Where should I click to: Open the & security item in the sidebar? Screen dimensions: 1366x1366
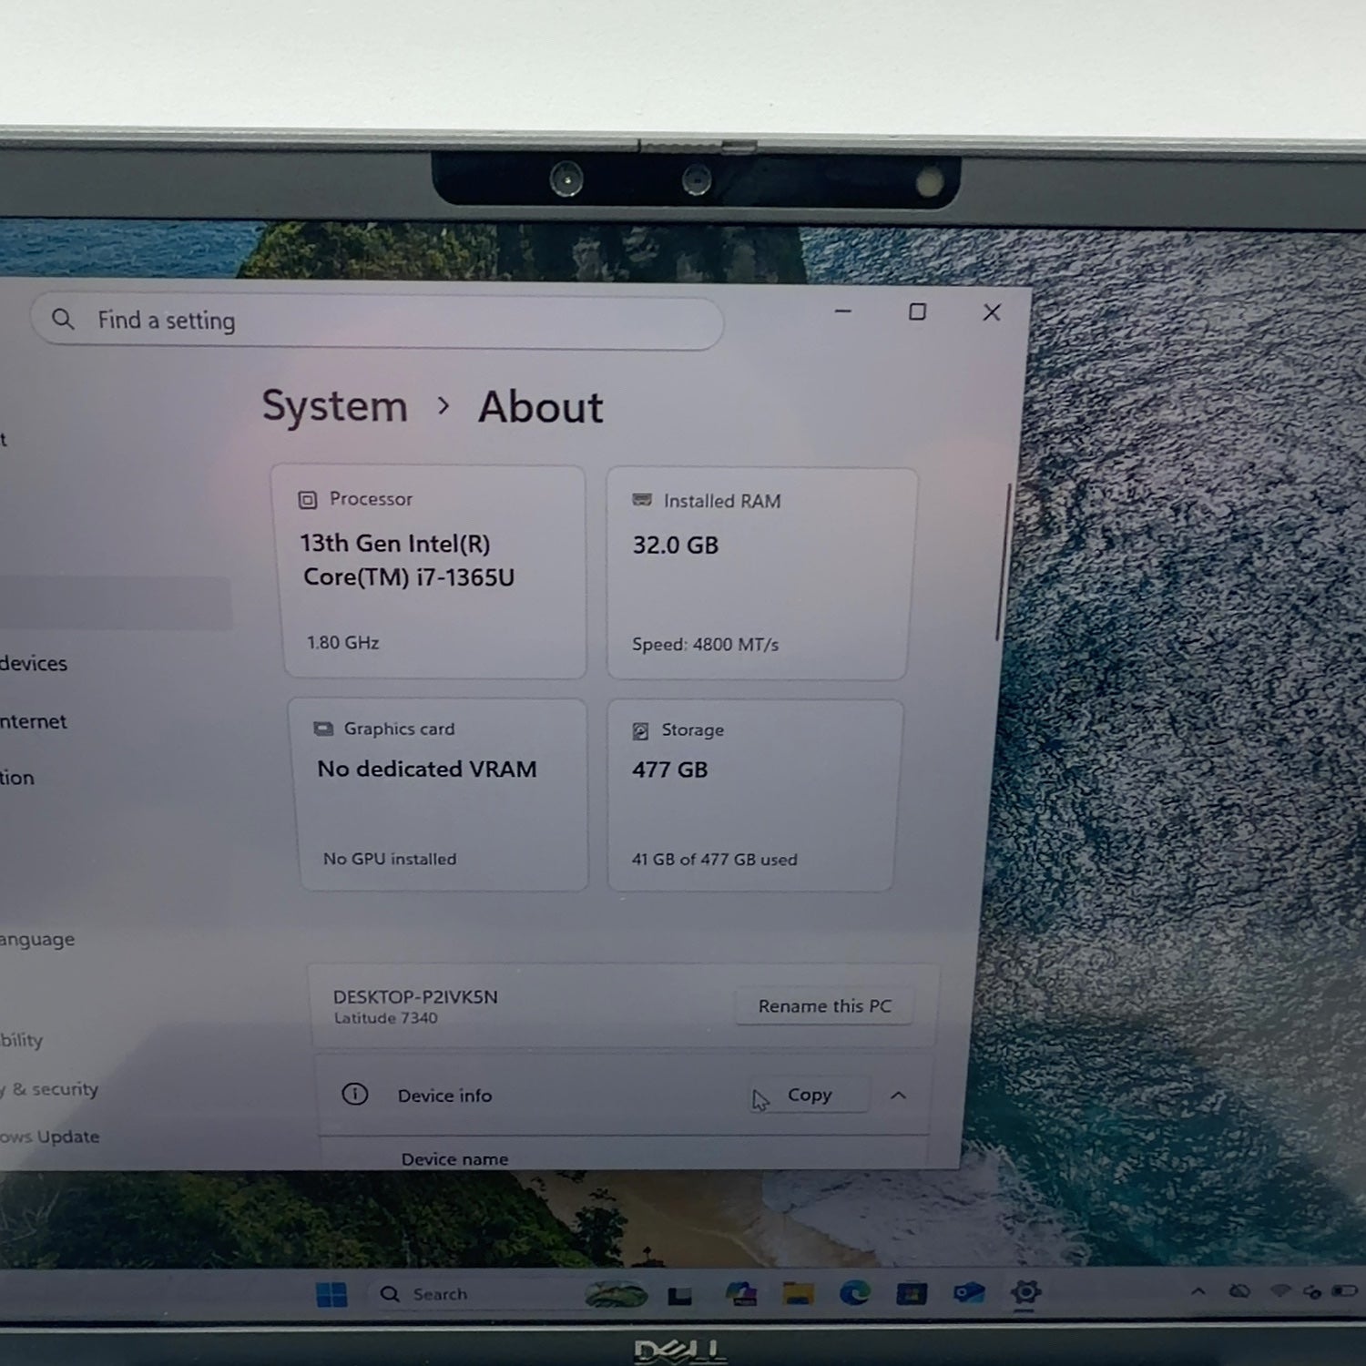(x=49, y=1089)
